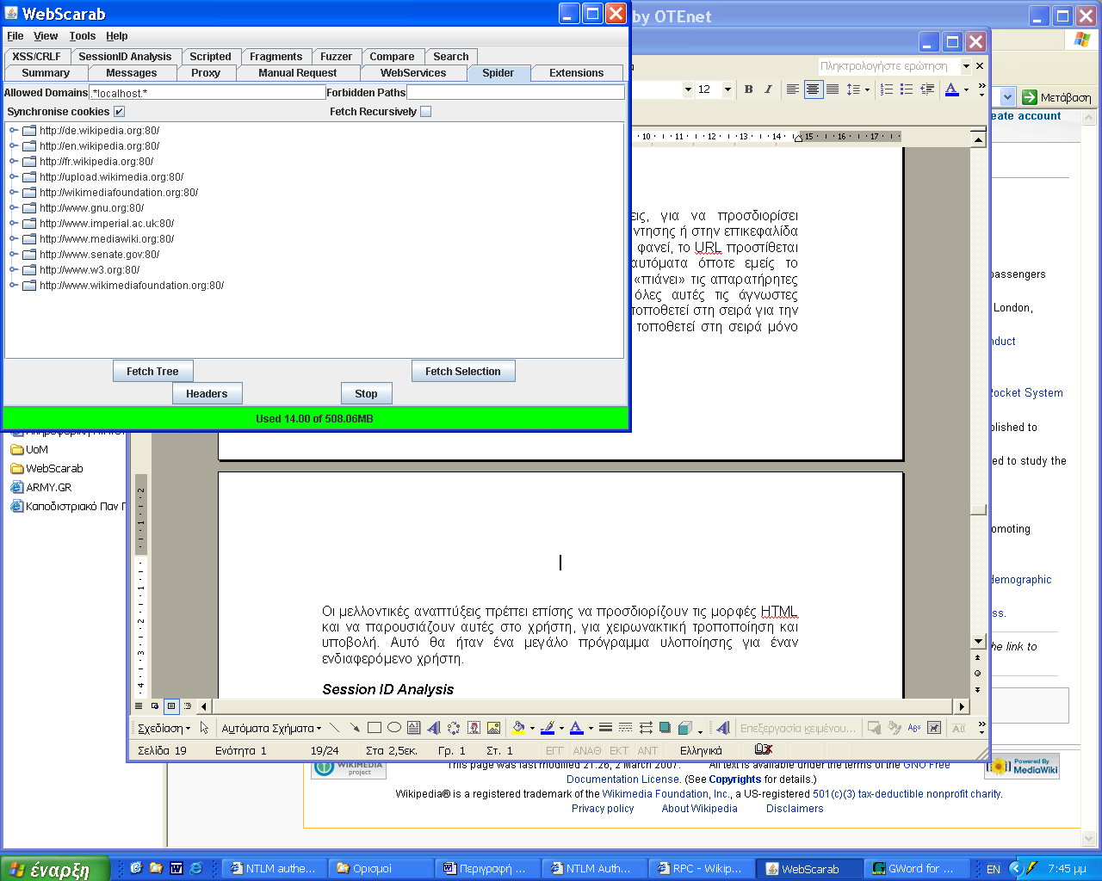This screenshot has width=1102, height=881.
Task: Expand the http://de.wikipedia.org:80/ tree node
Action: tap(14, 131)
